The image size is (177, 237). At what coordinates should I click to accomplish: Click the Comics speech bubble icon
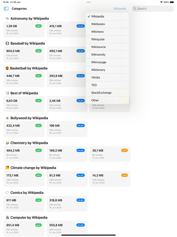(7, 193)
